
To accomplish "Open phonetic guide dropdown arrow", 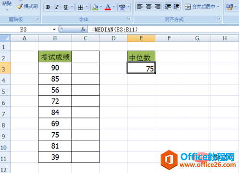I will pyautogui.click(x=128, y=7).
